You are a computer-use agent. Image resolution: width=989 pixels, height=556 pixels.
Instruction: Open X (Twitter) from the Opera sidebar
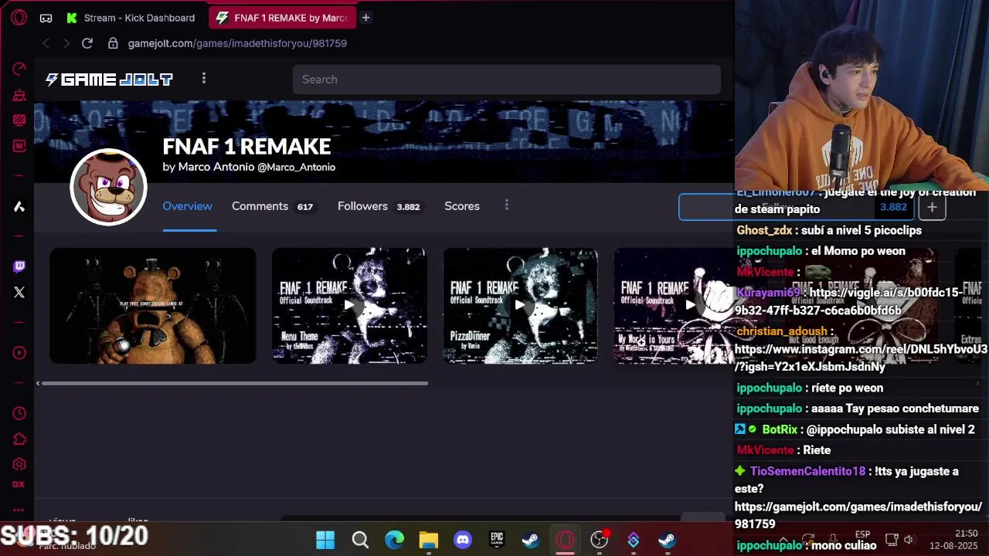point(19,292)
